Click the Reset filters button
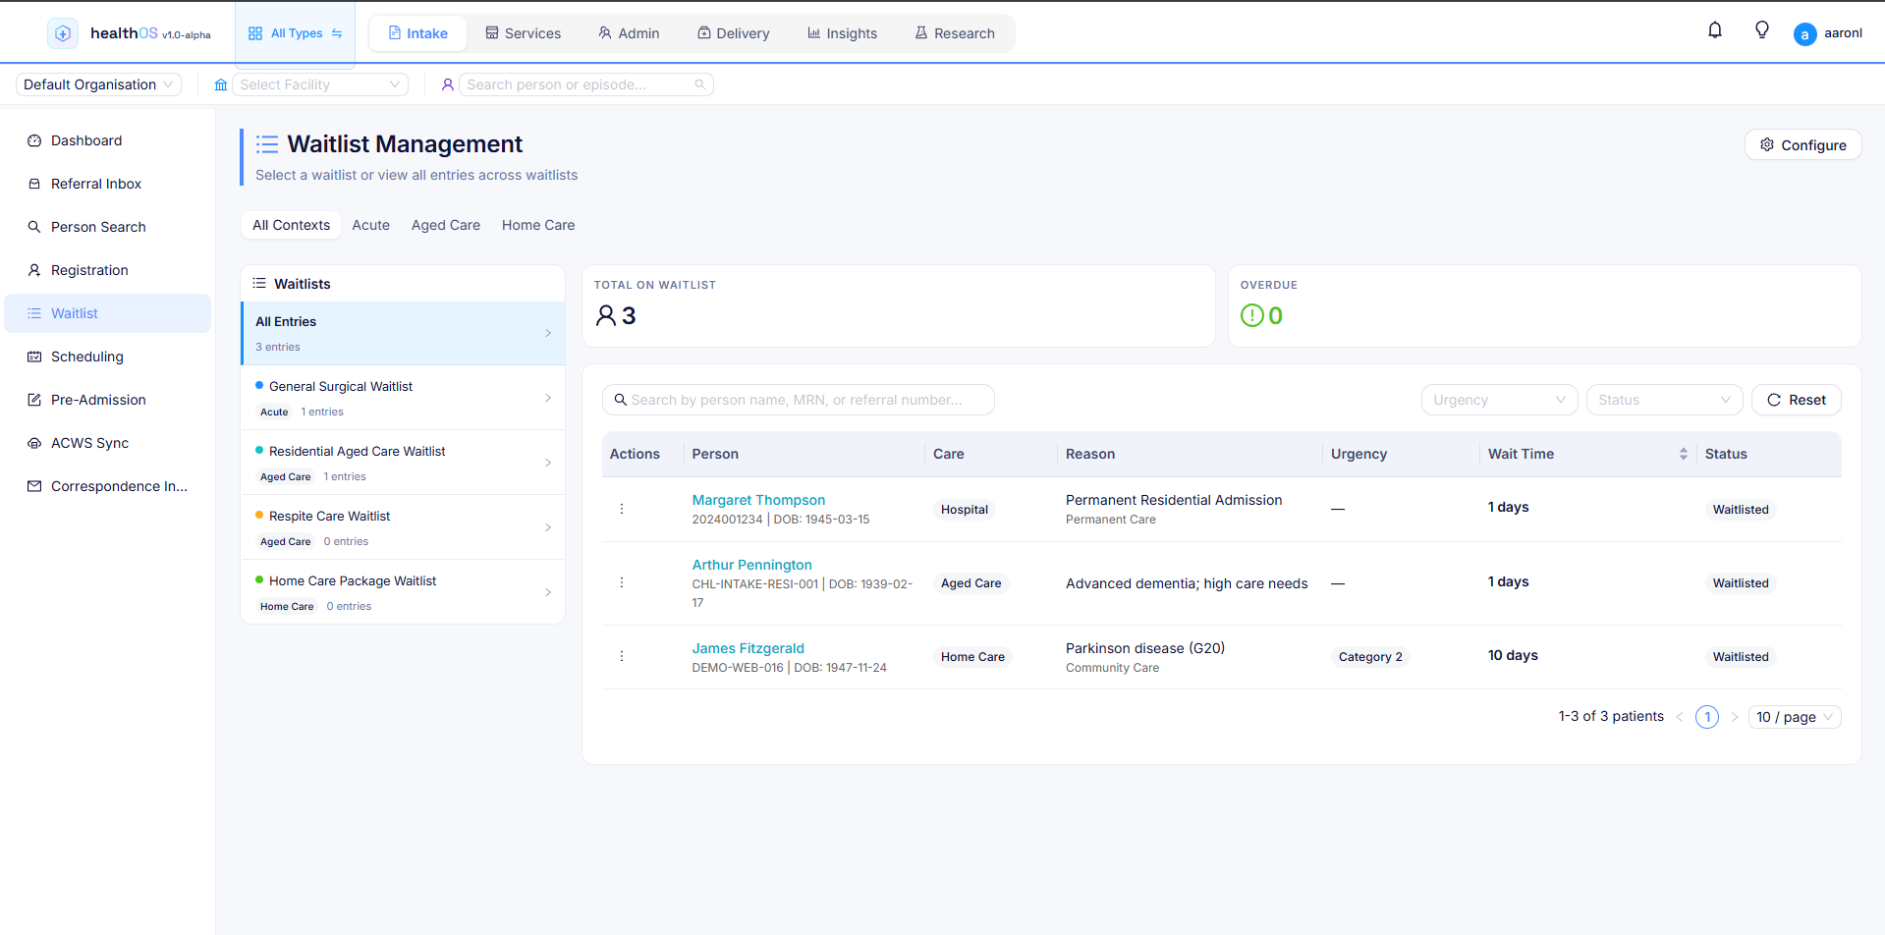 point(1797,400)
